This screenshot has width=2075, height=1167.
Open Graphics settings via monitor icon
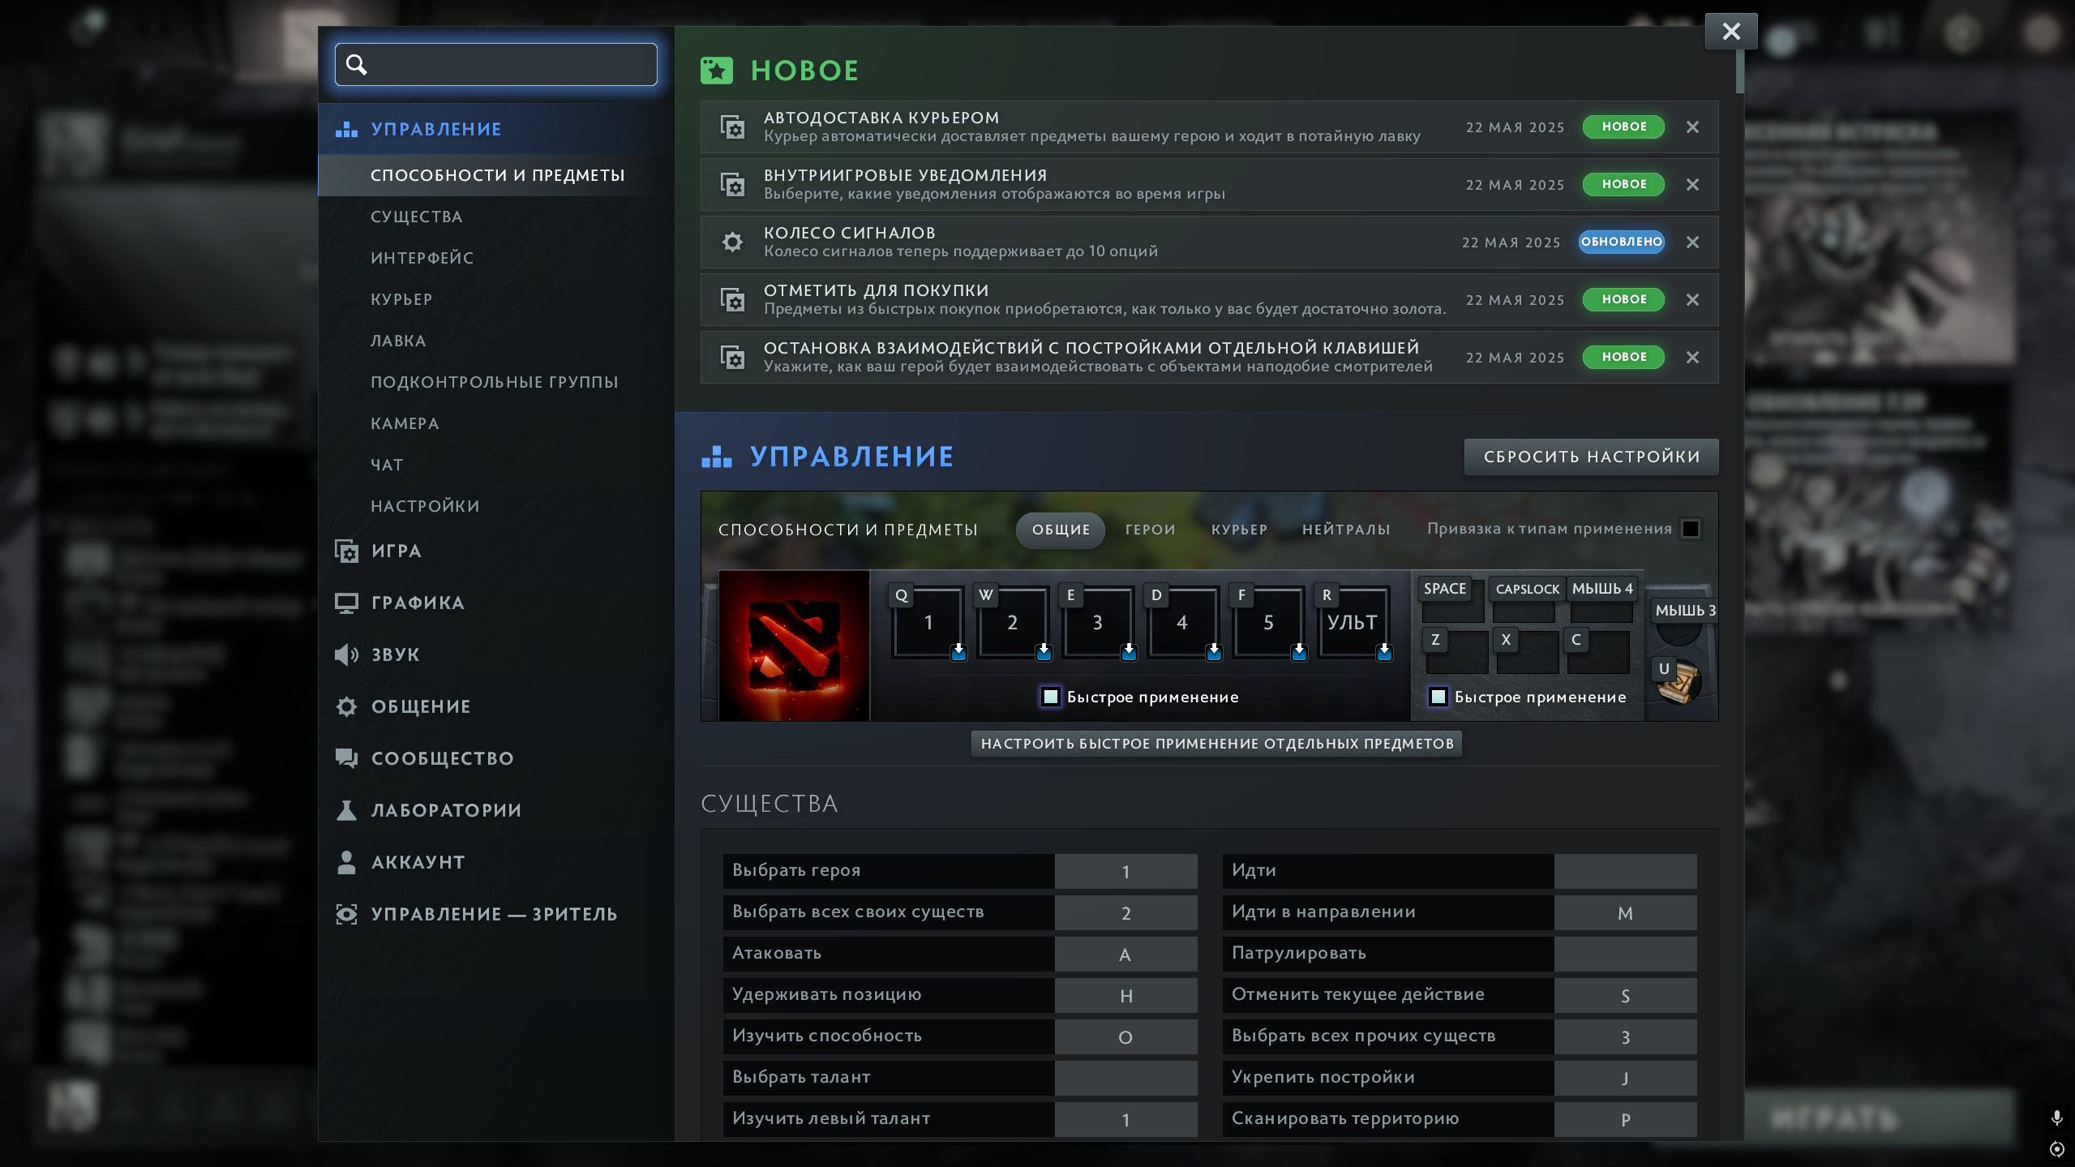click(346, 603)
